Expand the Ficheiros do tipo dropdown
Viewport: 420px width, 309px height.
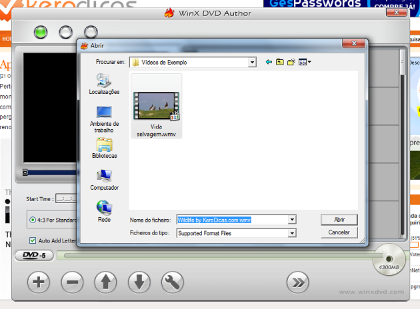[x=292, y=233]
